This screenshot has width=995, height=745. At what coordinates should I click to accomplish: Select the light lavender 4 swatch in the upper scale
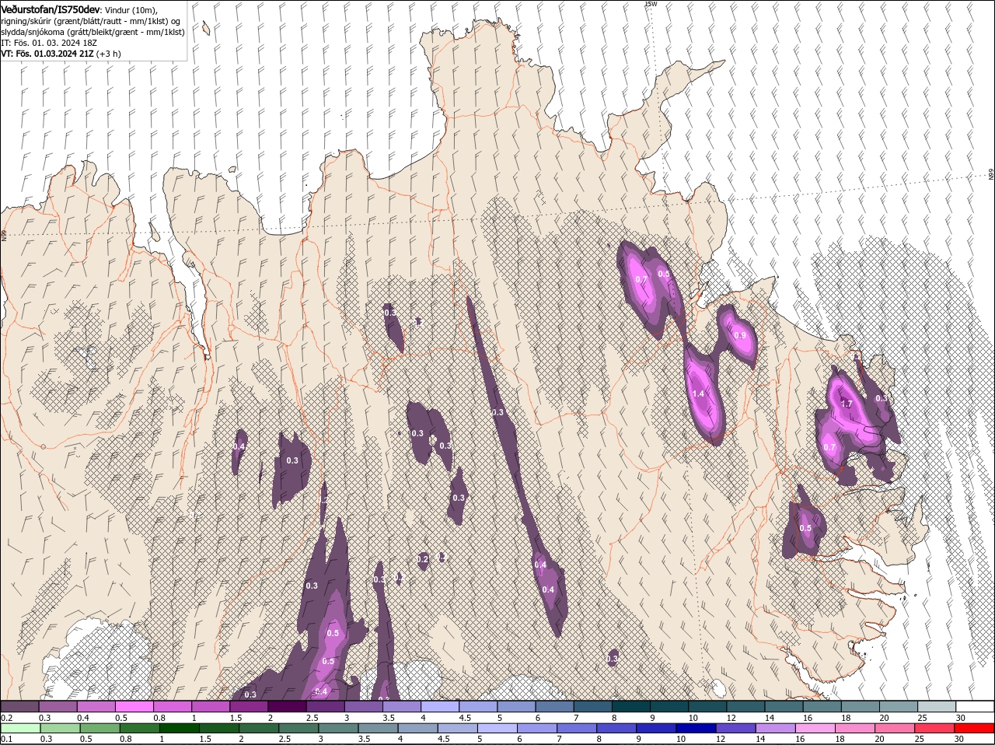[440, 706]
